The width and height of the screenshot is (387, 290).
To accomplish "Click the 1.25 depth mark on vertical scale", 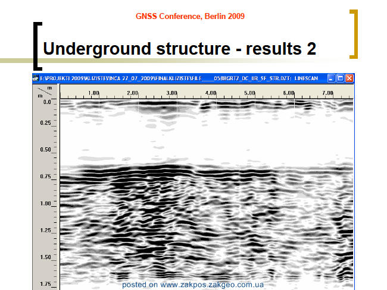I will pos(45,230).
